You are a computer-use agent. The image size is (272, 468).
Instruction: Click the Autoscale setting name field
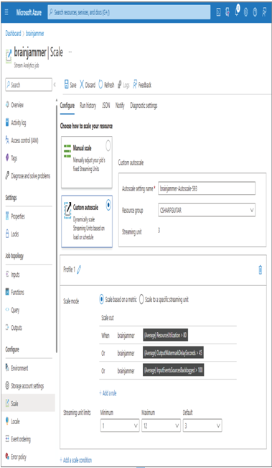tap(207, 188)
